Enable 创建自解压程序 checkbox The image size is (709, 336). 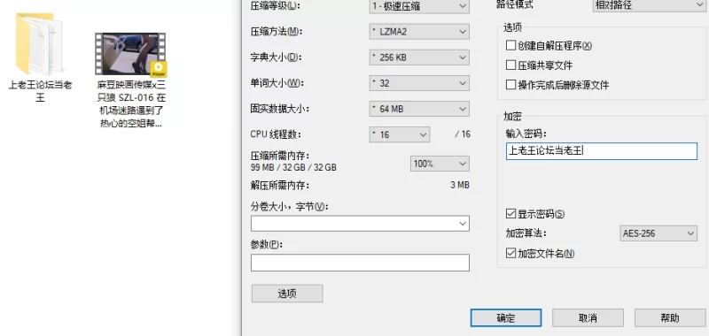coord(510,46)
